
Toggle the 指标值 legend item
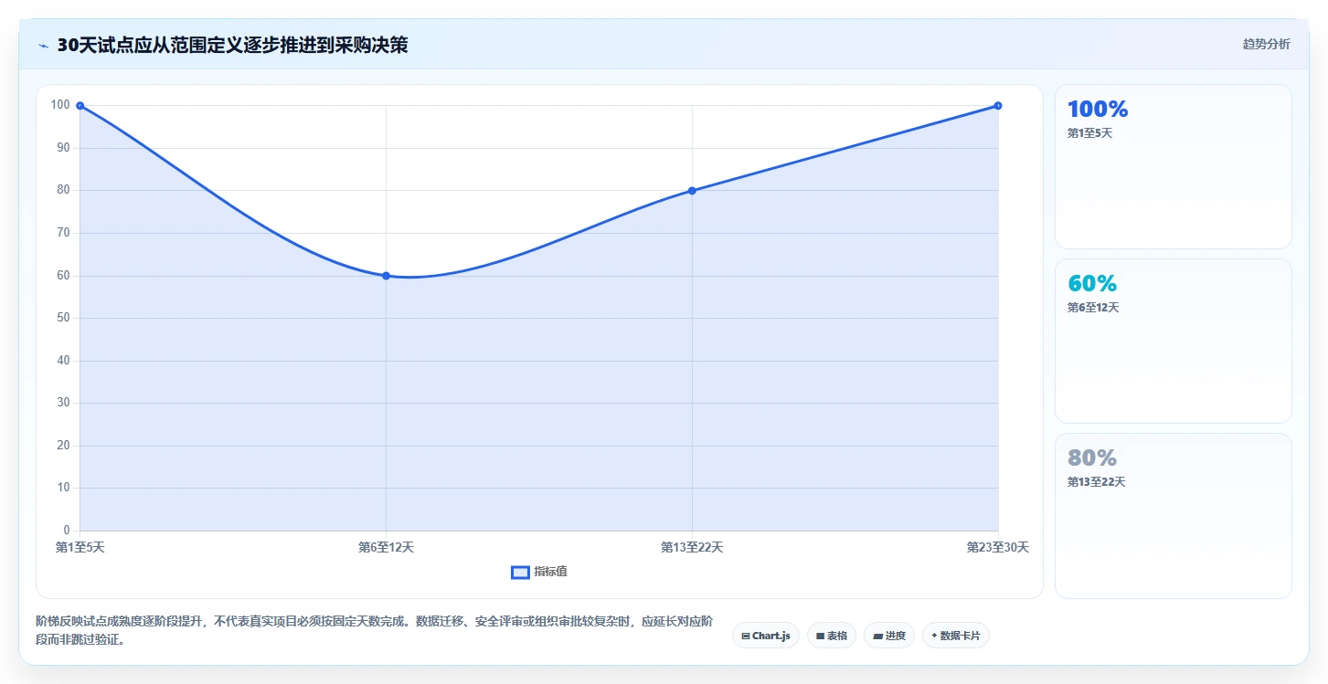[x=539, y=572]
